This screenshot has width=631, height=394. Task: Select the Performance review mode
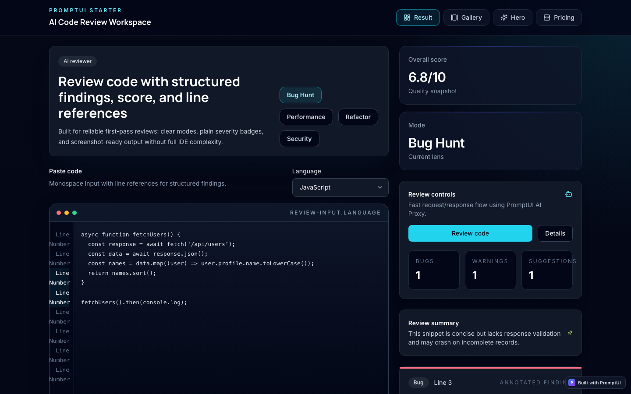pos(306,117)
